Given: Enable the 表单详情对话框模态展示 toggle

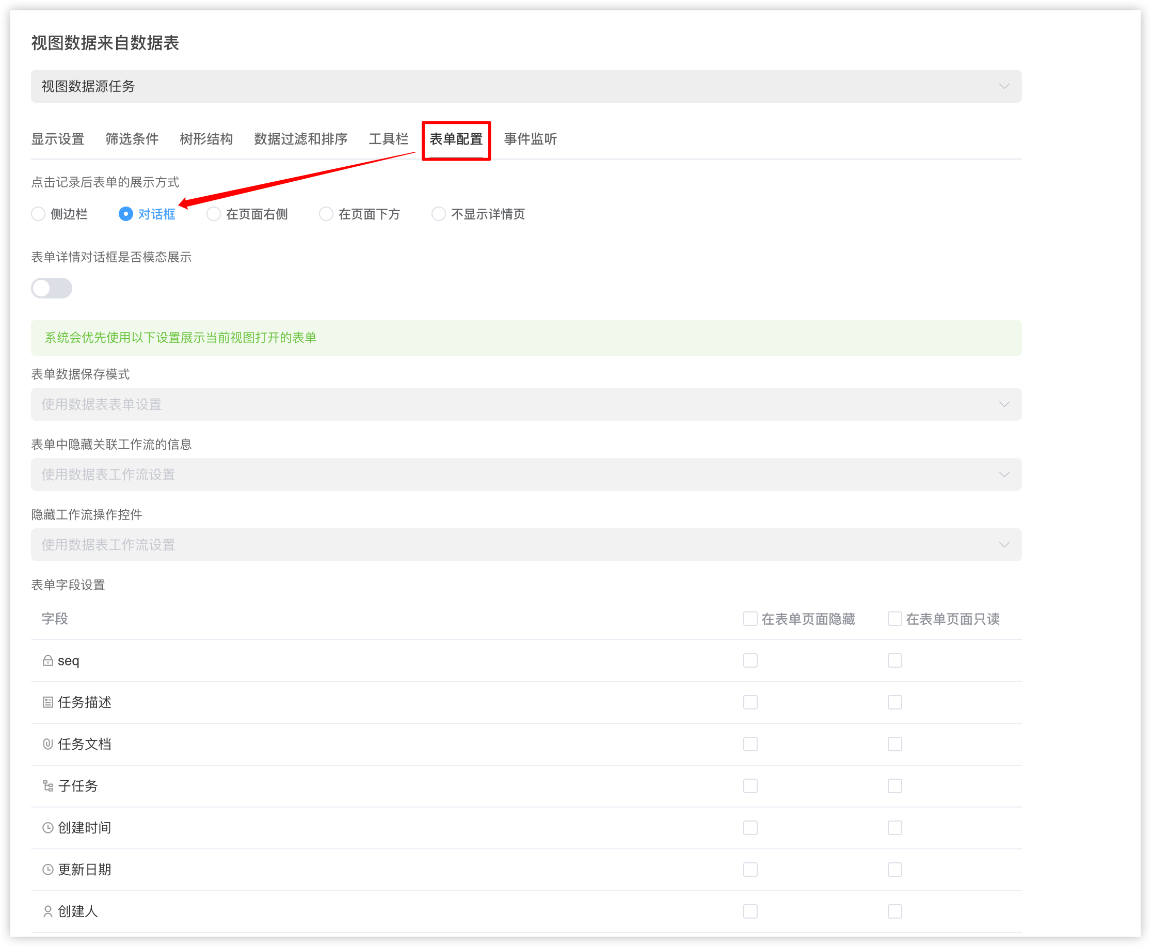Looking at the screenshot, I should 52,288.
